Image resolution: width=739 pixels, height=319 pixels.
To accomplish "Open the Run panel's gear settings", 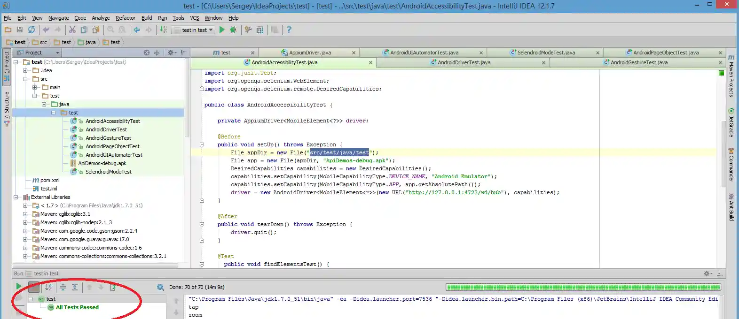I will click(707, 273).
